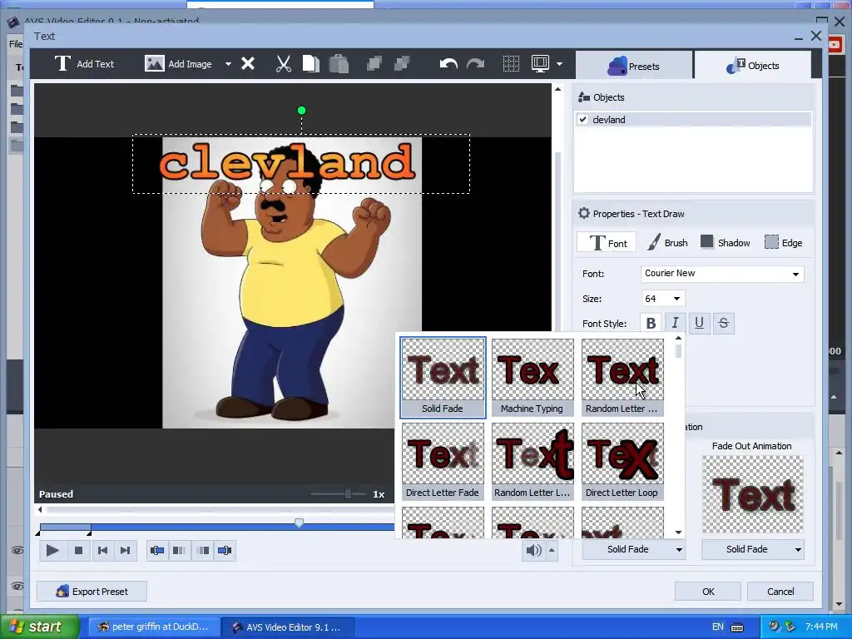Screen dimensions: 852x639
Task: Select the Machine Typing animation preset
Action: click(x=532, y=378)
